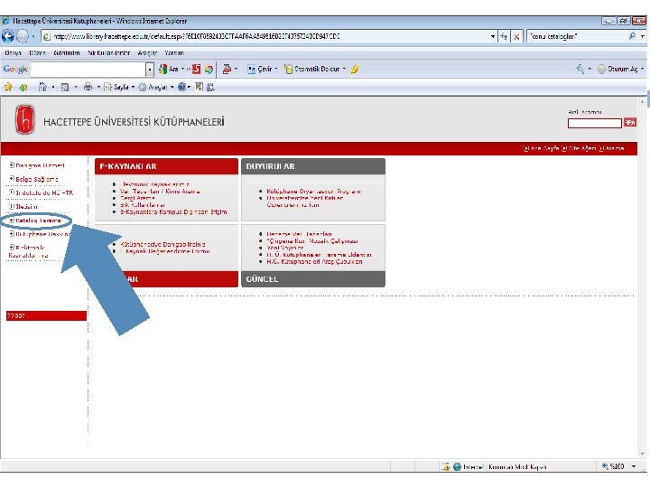650x488 pixels.
Task: Open the Google search box dropdown
Action: pyautogui.click(x=150, y=70)
